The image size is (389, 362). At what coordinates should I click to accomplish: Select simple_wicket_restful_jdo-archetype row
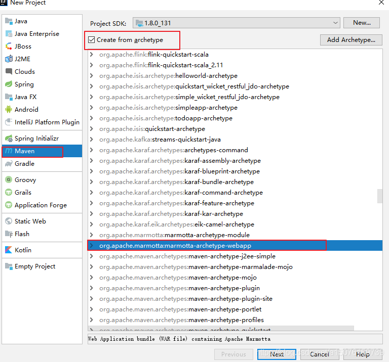(x=235, y=97)
